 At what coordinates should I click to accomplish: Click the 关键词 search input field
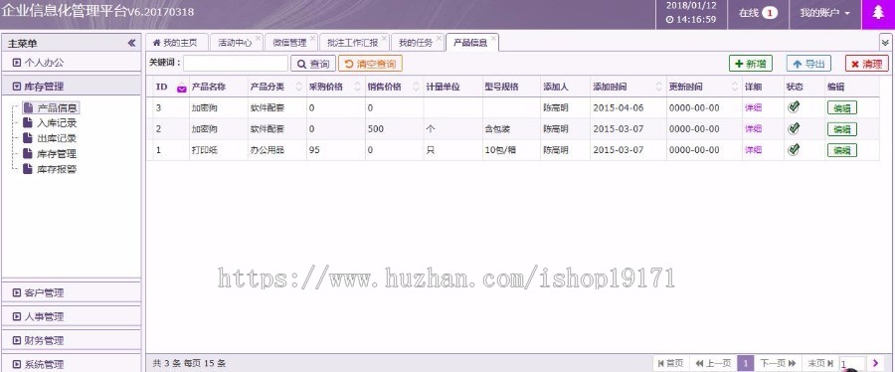tap(236, 64)
